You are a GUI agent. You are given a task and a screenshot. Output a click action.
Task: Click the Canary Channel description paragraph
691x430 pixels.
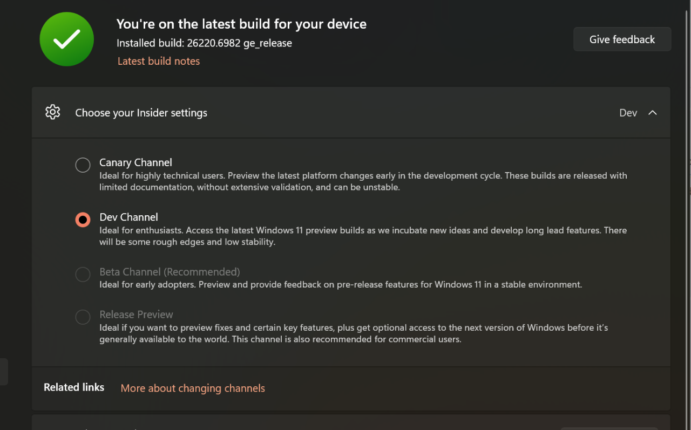pyautogui.click(x=363, y=181)
